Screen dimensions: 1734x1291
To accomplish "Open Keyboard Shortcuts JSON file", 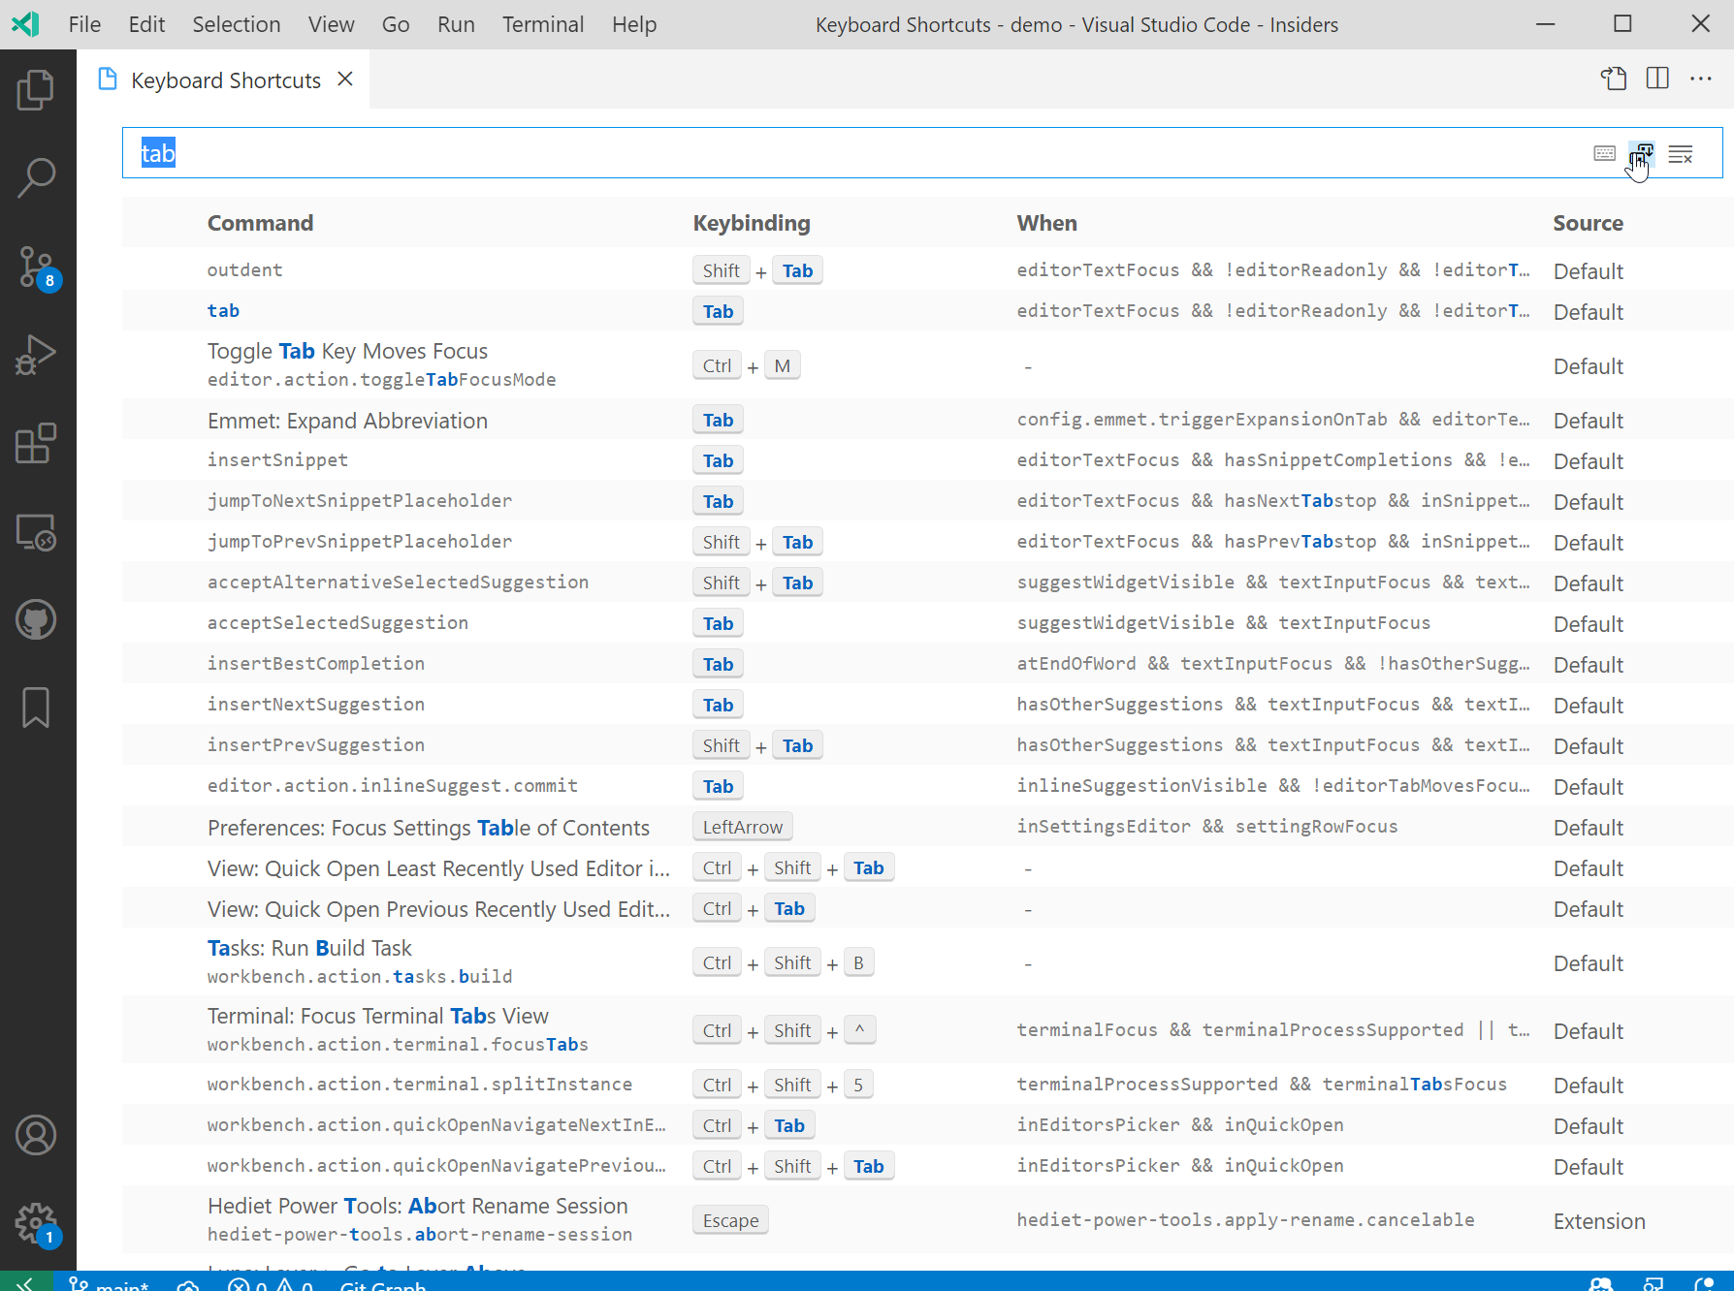I will pos(1614,79).
